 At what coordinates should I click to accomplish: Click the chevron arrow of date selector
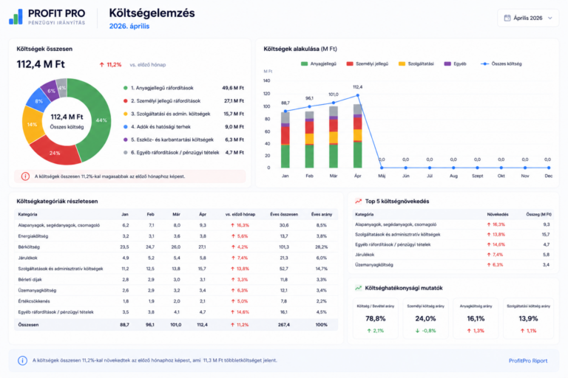click(550, 18)
